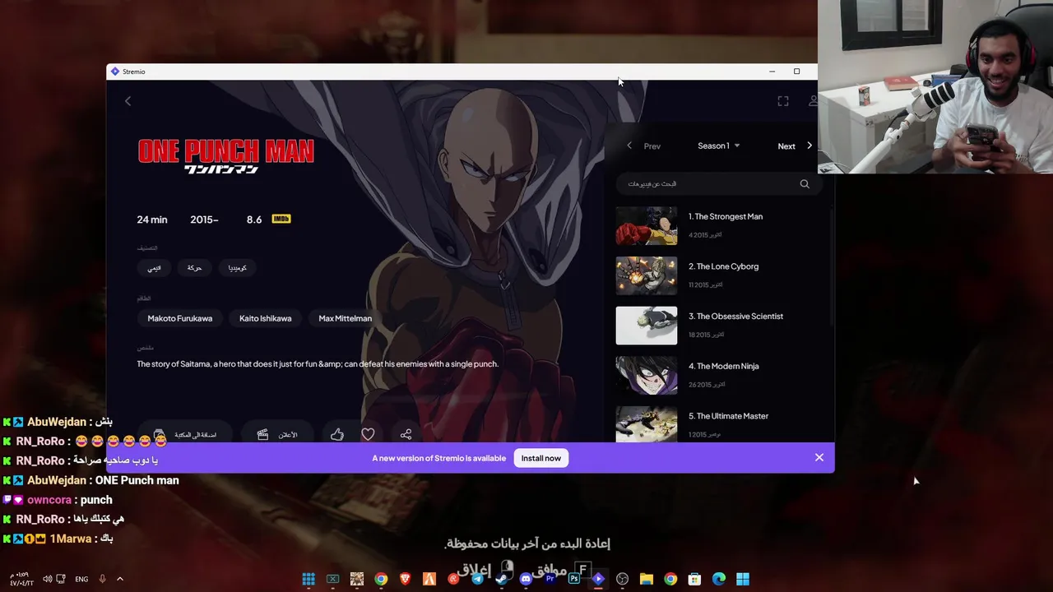
Task: Open Microsoft Store from the taskbar
Action: pos(694,579)
